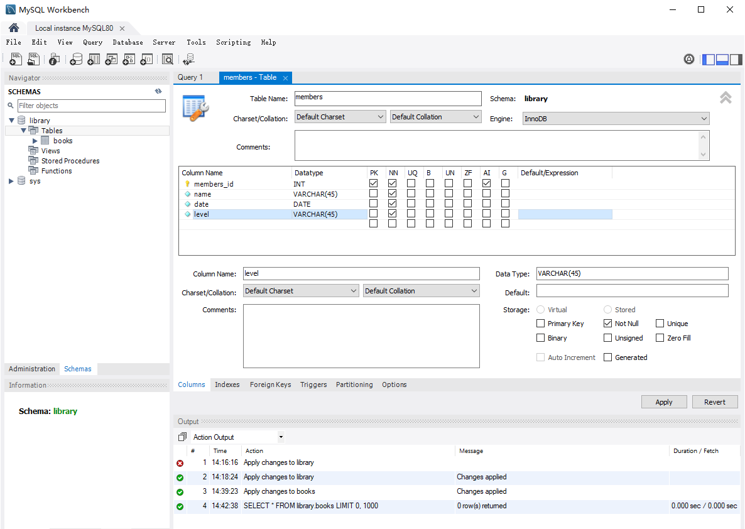745x529 pixels.
Task: Open the object inspector info icon
Action: pyautogui.click(x=54, y=60)
